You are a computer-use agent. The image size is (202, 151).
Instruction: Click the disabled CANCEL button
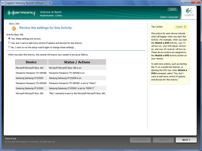tap(163, 140)
